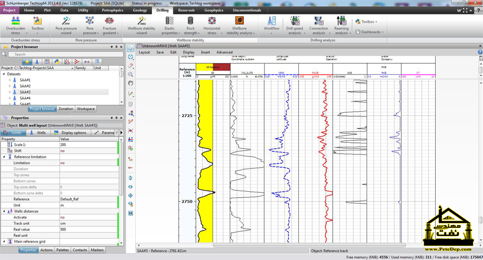Click the pause-like icon at toolbar bottom

pyautogui.click(x=130, y=213)
